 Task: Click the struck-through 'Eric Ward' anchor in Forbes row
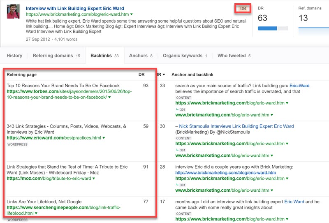coord(299,86)
